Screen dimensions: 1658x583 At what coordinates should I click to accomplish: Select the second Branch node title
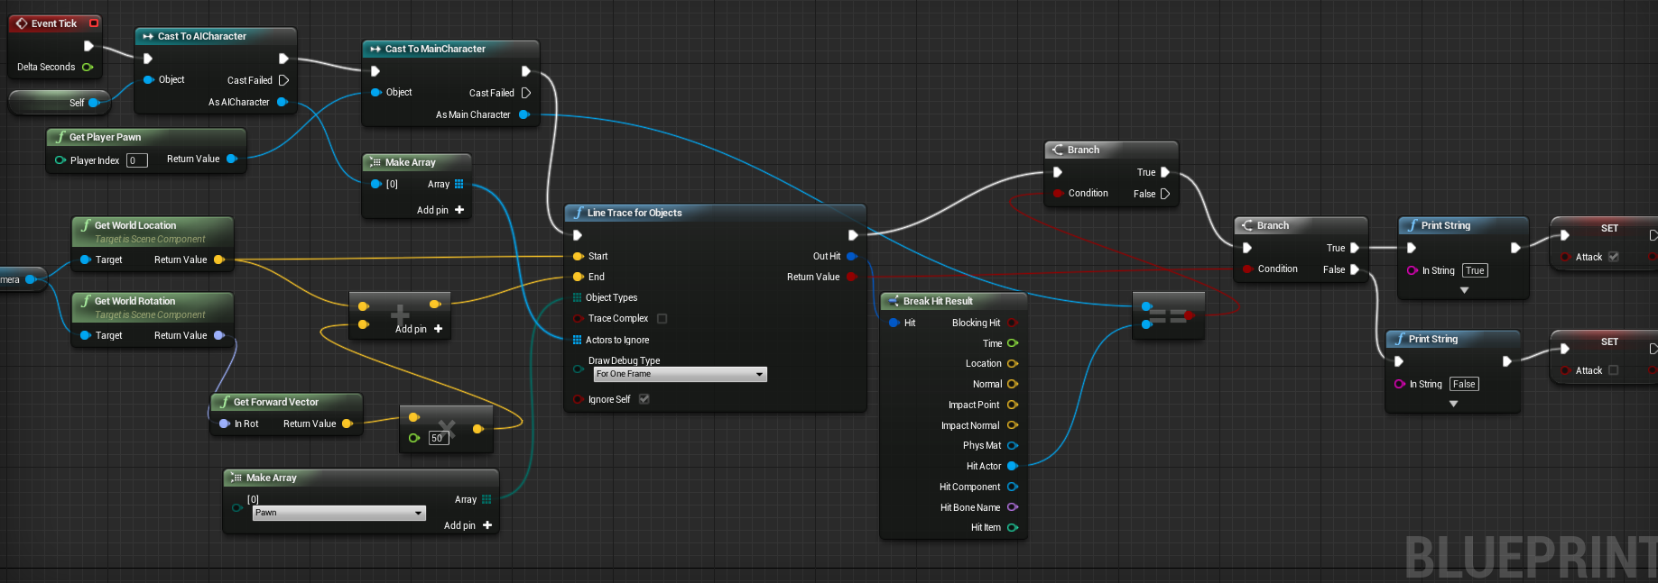click(x=1273, y=225)
